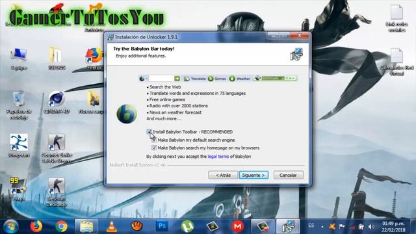Image resolution: width=416 pixels, height=234 pixels.
Task: Open Action Center flag icon
Action: coord(342,227)
